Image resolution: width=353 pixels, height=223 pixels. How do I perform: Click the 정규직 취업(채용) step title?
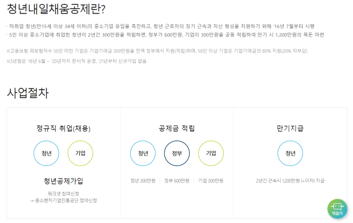click(64, 129)
